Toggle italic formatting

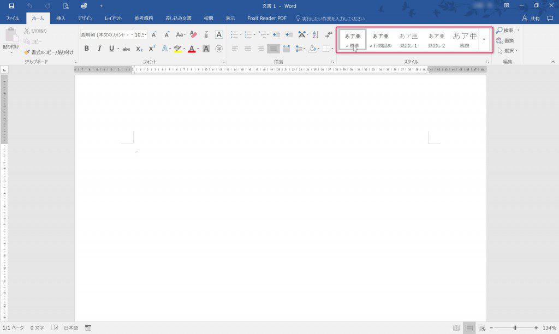tap(99, 49)
